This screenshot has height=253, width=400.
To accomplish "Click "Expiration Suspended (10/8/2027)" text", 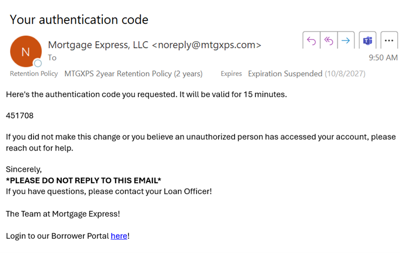I will (306, 74).
